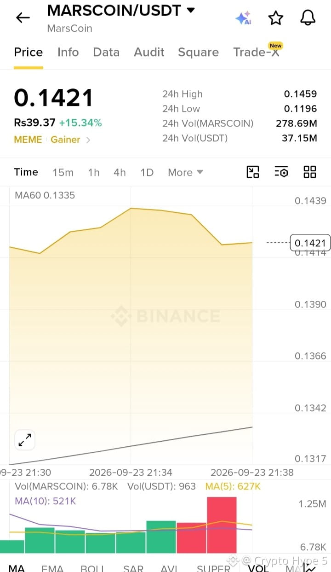Screen dimensions: 331x572
Task: Expand chart to fullscreen with the arrows icon
Action: (25, 440)
